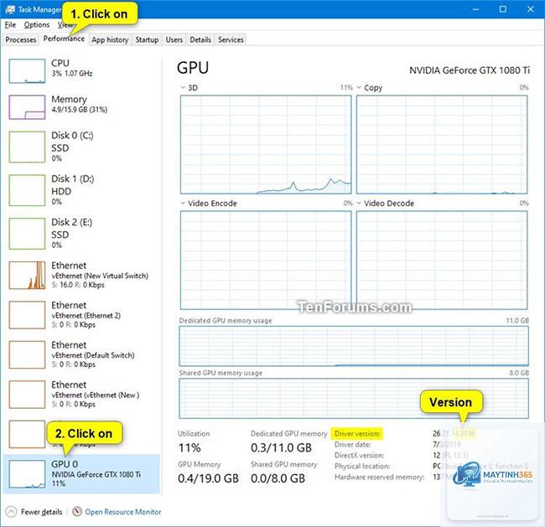Open the File menu
The width and height of the screenshot is (545, 527).
coord(10,25)
